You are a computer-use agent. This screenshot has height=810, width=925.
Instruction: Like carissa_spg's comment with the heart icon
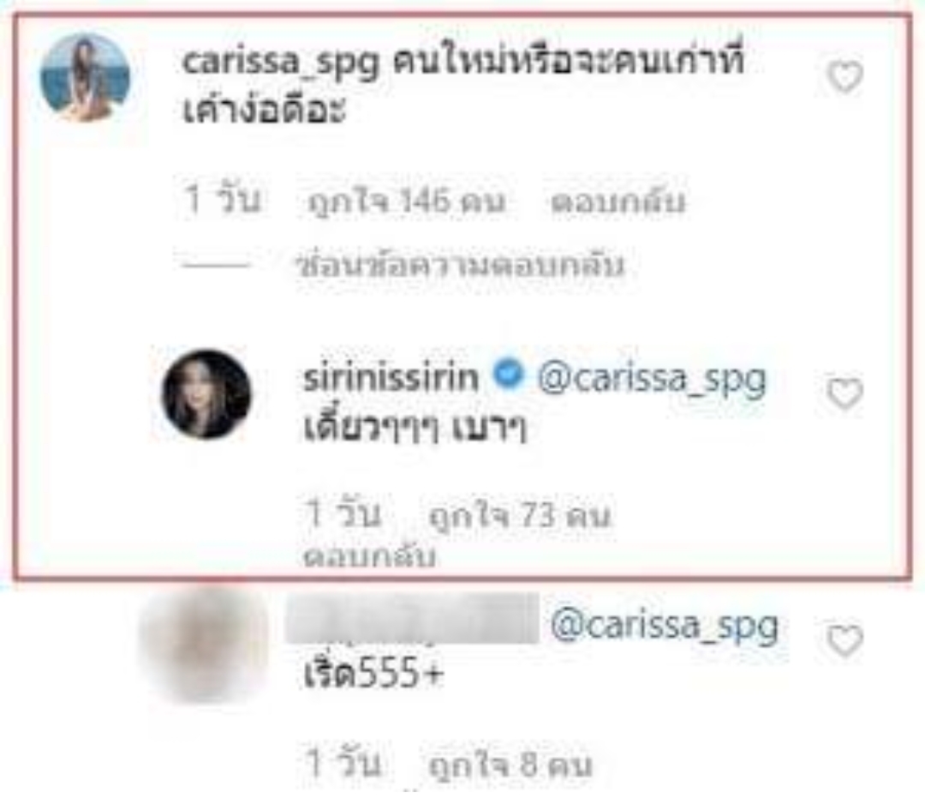(844, 77)
